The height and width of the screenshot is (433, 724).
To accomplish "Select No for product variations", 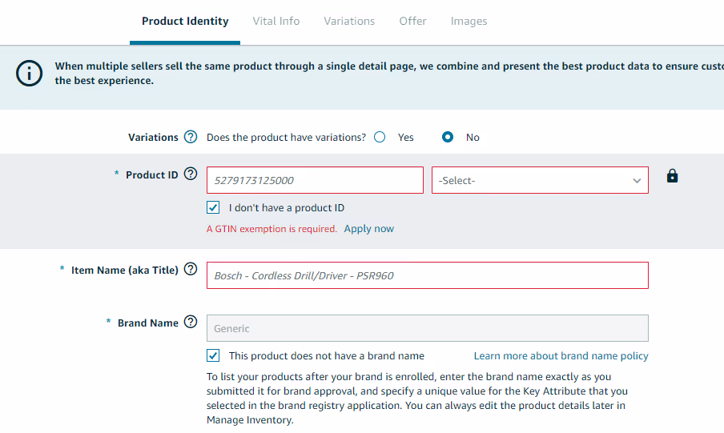I will pyautogui.click(x=448, y=137).
